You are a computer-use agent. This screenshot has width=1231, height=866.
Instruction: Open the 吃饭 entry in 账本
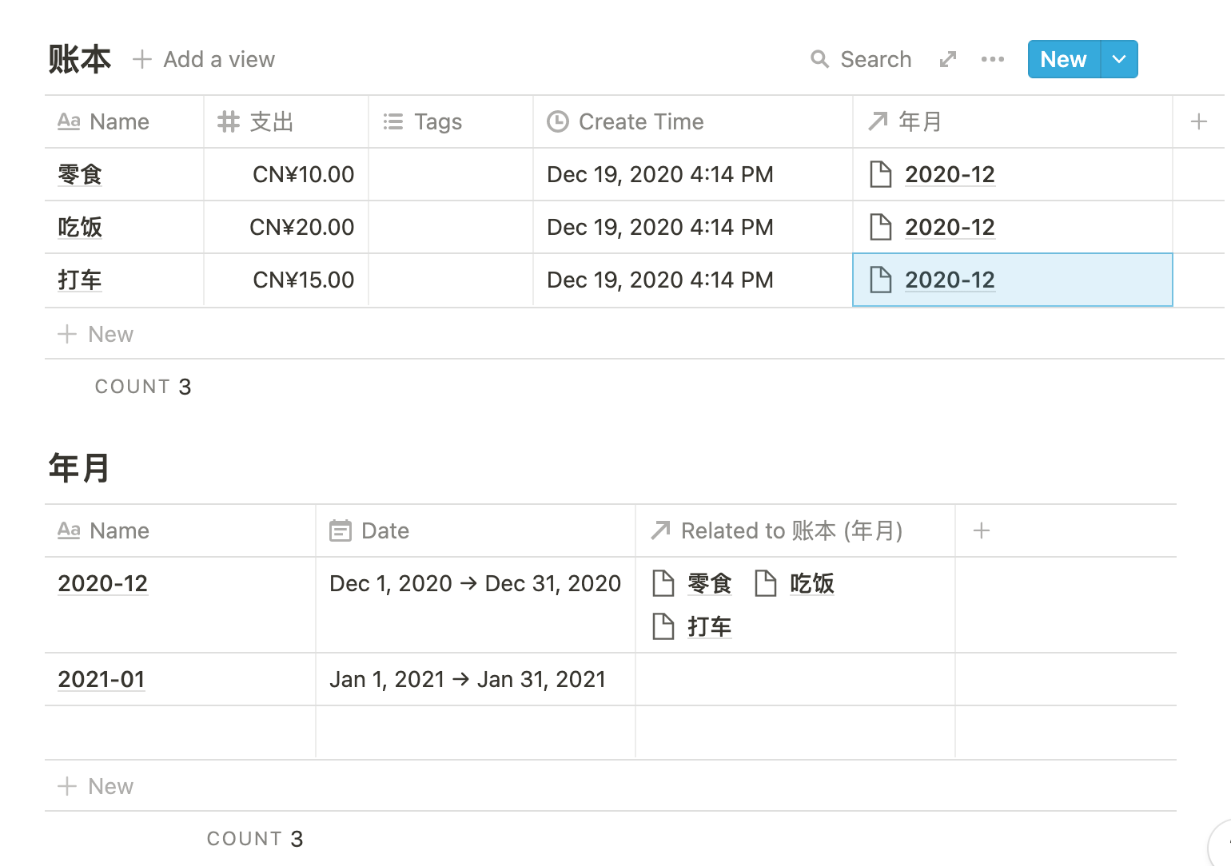click(80, 227)
